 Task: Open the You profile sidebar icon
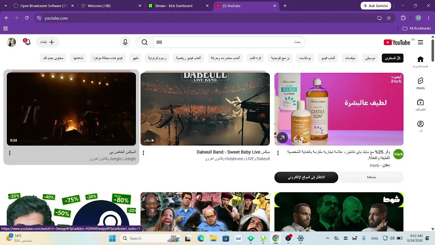(x=420, y=126)
